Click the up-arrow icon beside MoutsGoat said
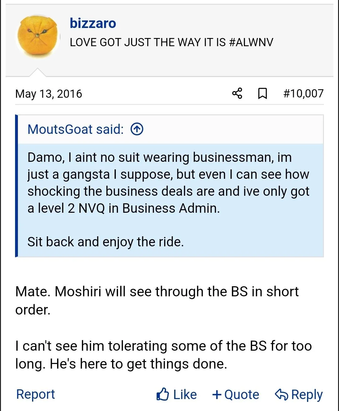The height and width of the screenshot is (411, 339). [137, 129]
